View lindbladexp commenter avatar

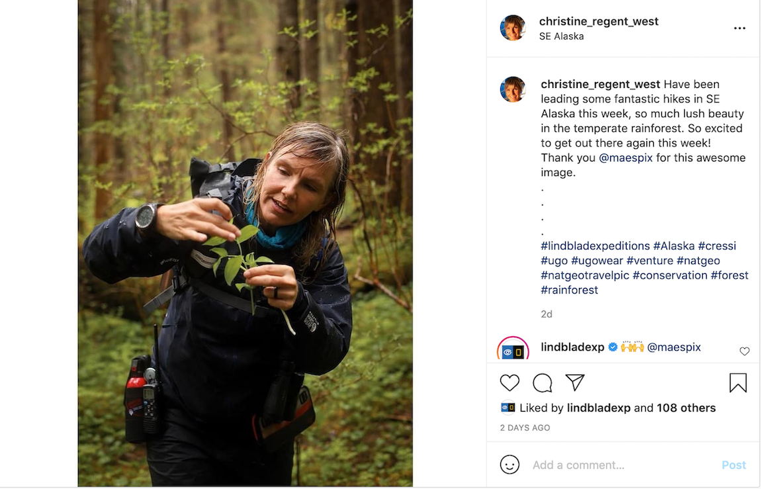click(x=513, y=349)
